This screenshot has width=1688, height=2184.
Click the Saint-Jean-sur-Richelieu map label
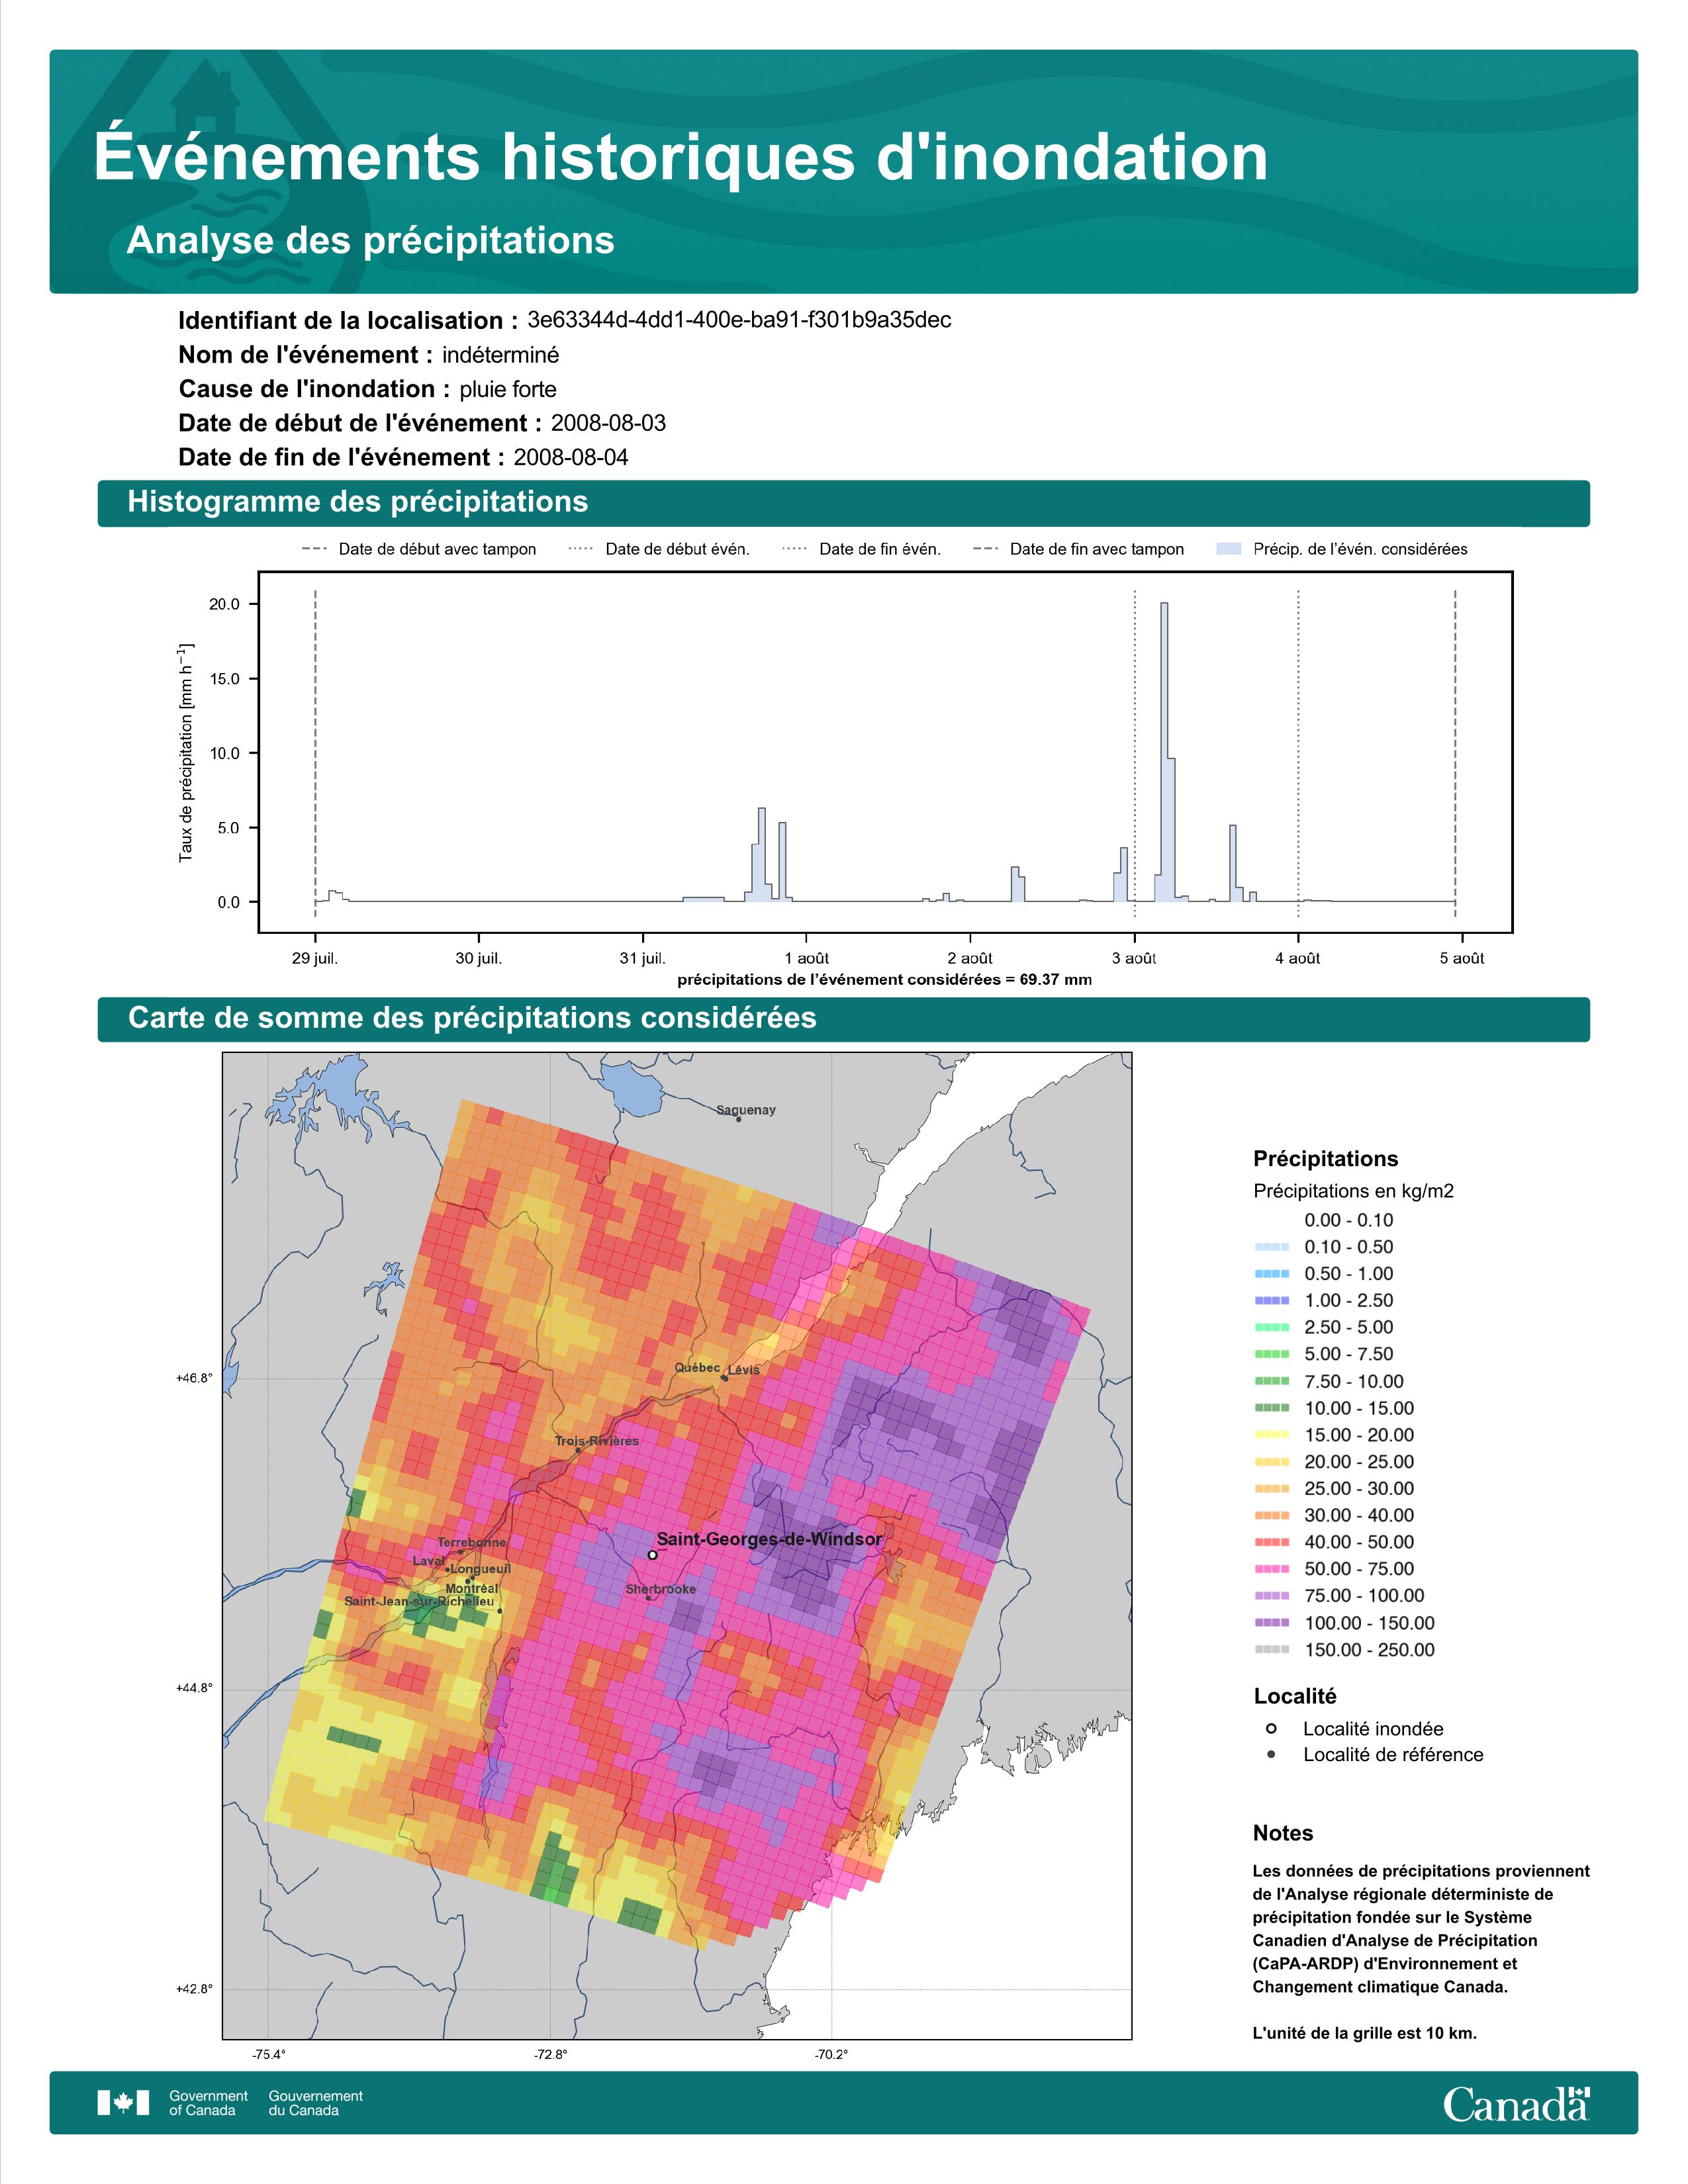[419, 1601]
